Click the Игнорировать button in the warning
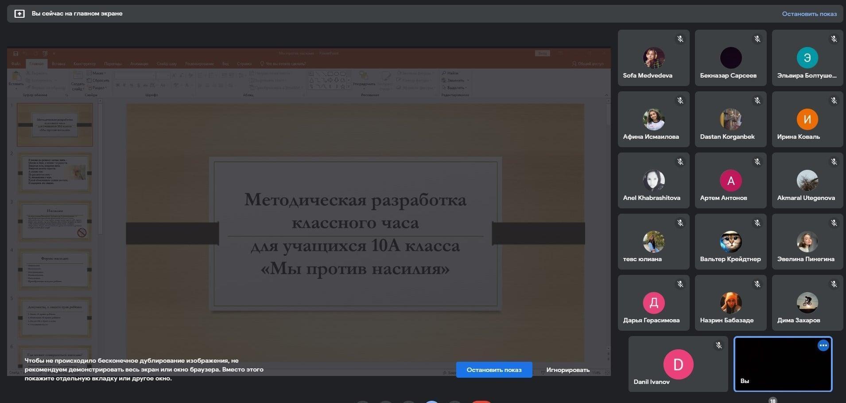This screenshot has width=846, height=403. [568, 370]
